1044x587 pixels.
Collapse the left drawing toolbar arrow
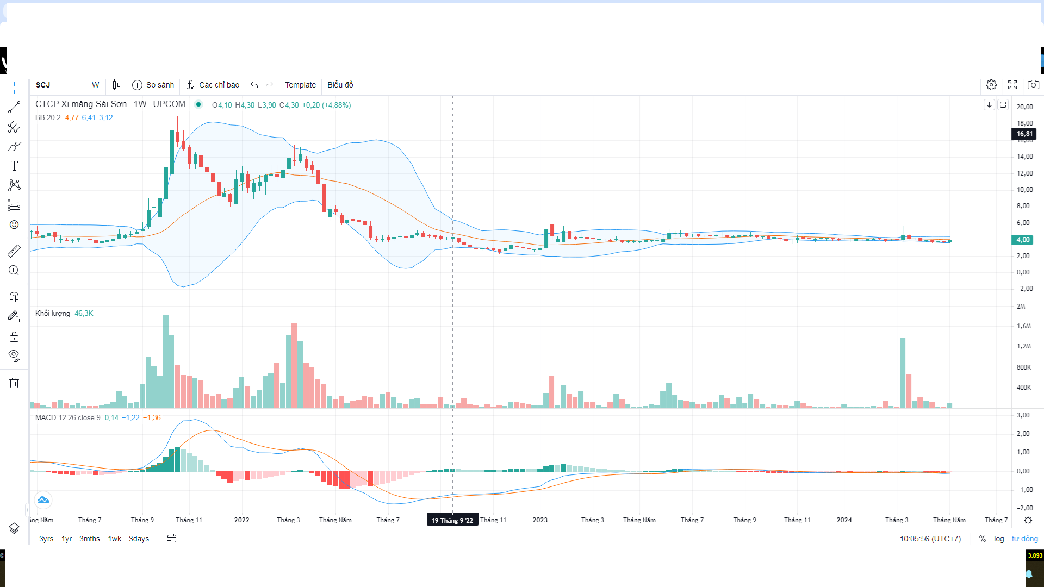(x=27, y=510)
